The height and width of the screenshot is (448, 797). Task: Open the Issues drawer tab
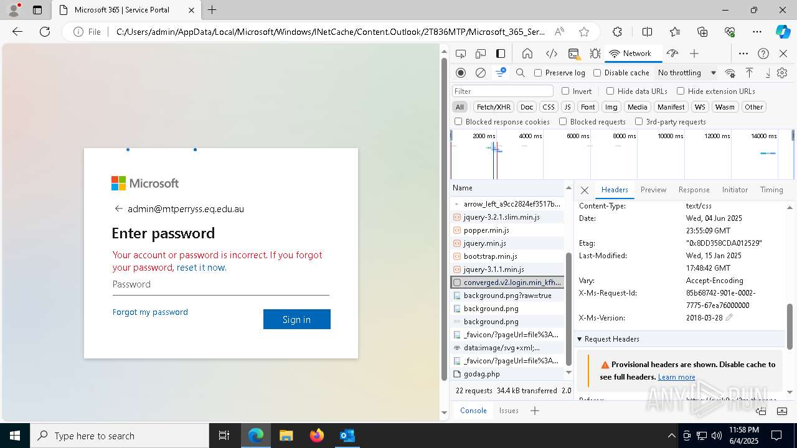point(509,411)
